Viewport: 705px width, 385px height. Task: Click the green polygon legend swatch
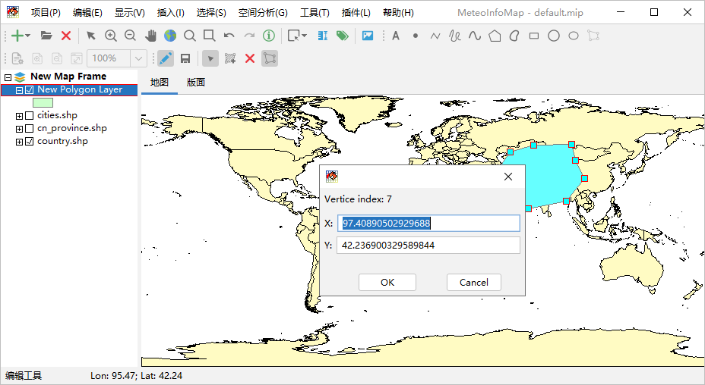tap(43, 102)
